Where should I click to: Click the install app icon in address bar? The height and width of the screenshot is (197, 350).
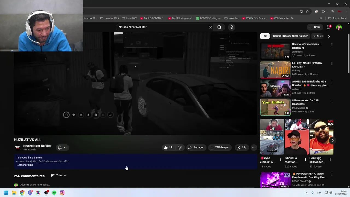pos(301,11)
